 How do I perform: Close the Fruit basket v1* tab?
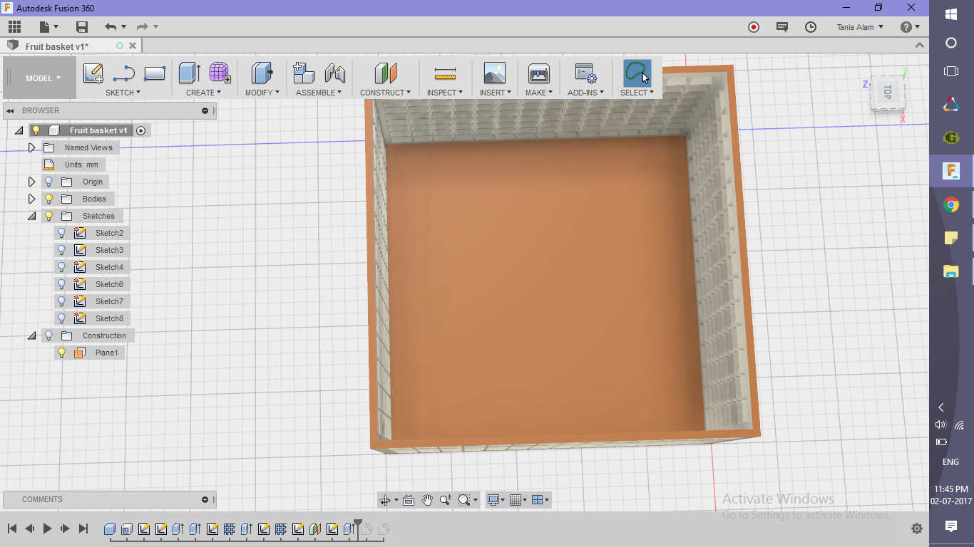[x=132, y=46]
